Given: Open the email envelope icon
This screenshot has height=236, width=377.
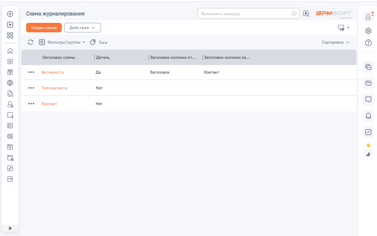Looking at the screenshot, I should [368, 83].
